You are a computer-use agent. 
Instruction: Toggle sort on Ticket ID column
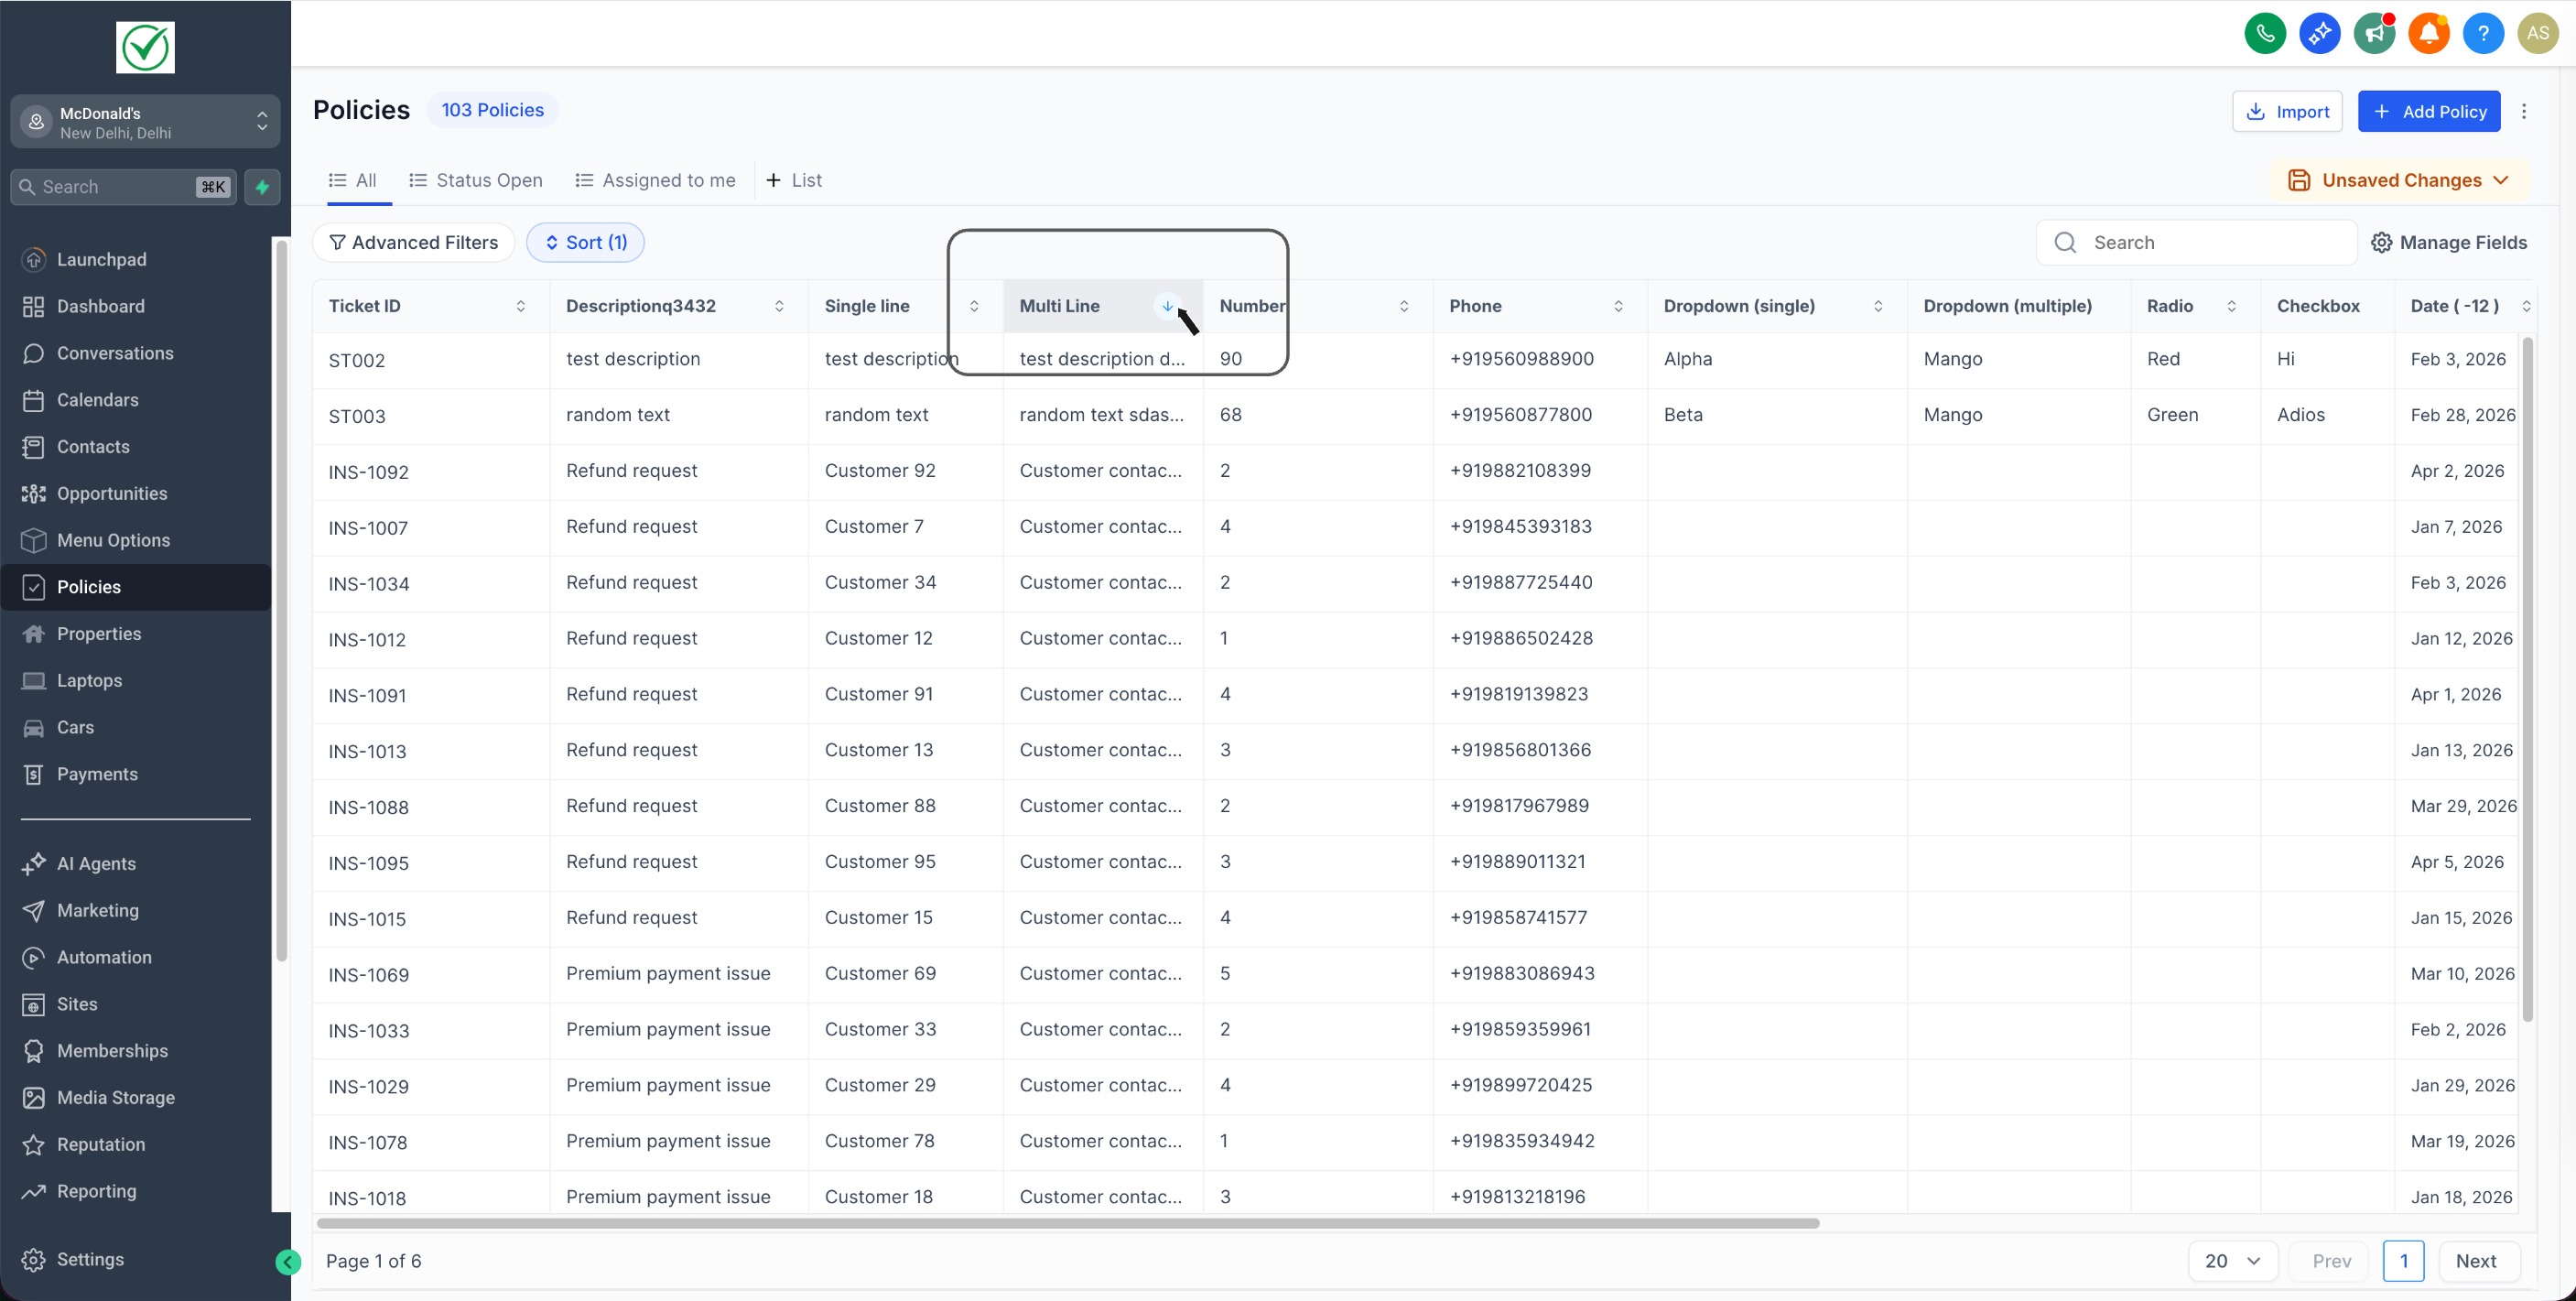point(520,306)
